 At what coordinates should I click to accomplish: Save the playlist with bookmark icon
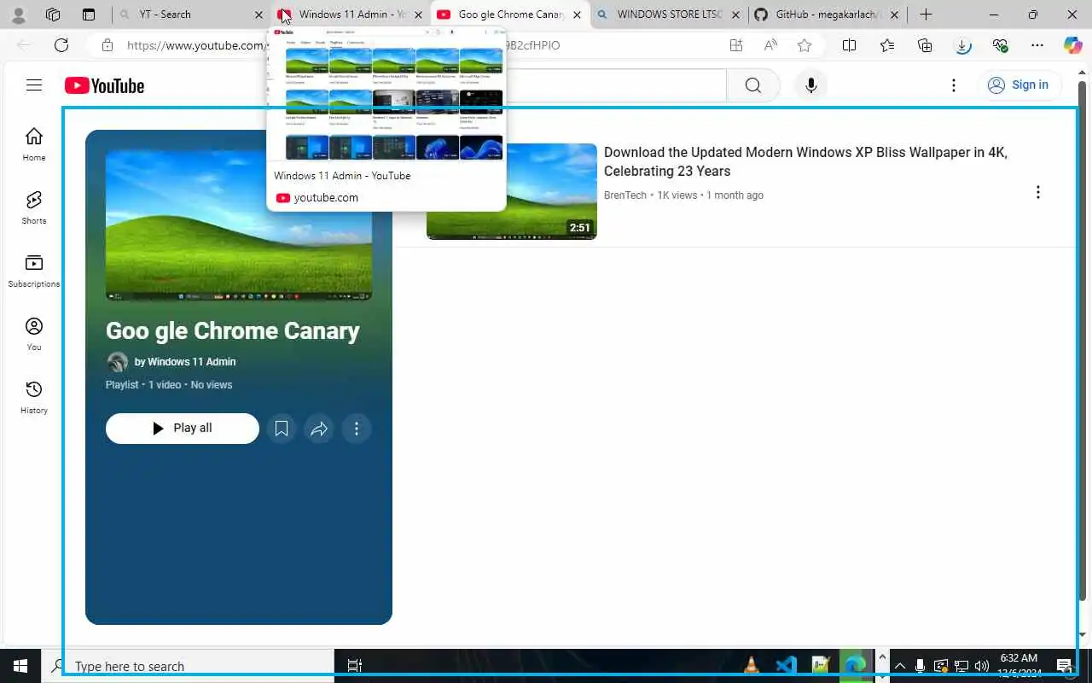pos(282,429)
